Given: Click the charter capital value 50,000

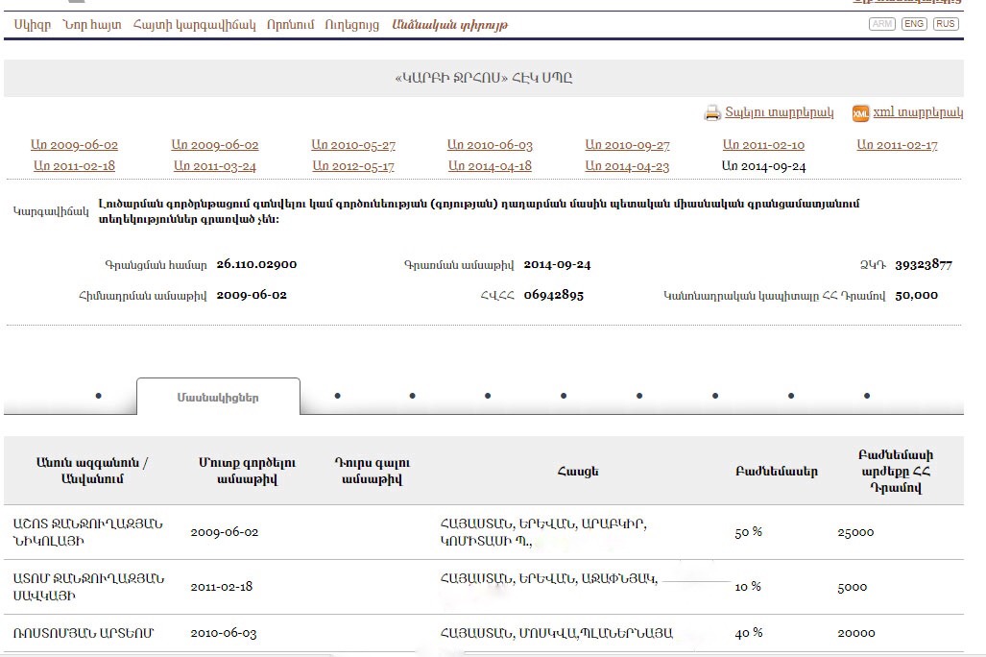Looking at the screenshot, I should (x=916, y=295).
